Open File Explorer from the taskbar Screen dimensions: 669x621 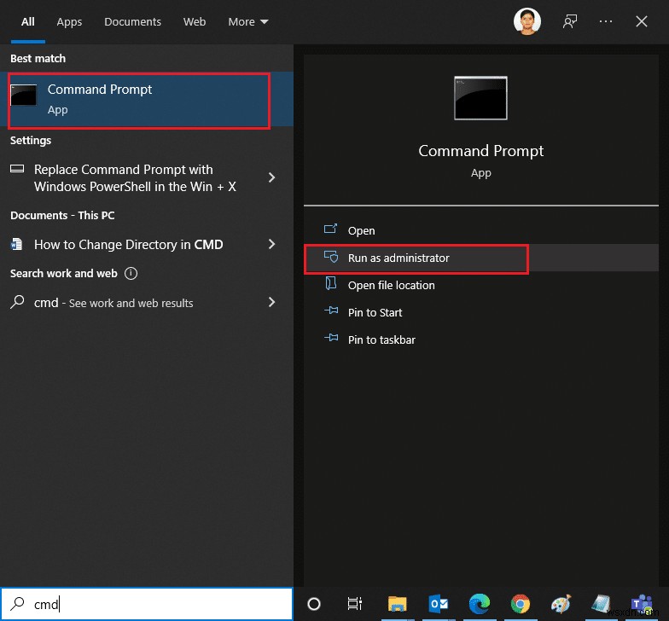pyautogui.click(x=396, y=604)
